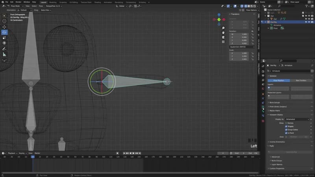This screenshot has width=315, height=177.
Task: Expand the Inverse Kinematics panel
Action: (277, 142)
